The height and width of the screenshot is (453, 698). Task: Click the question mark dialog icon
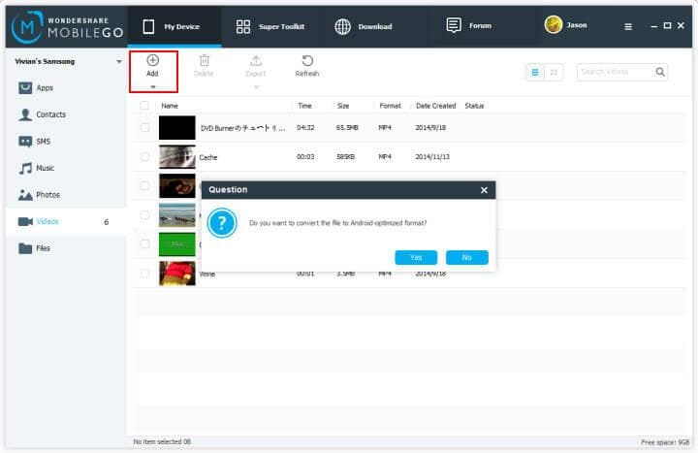tap(222, 222)
